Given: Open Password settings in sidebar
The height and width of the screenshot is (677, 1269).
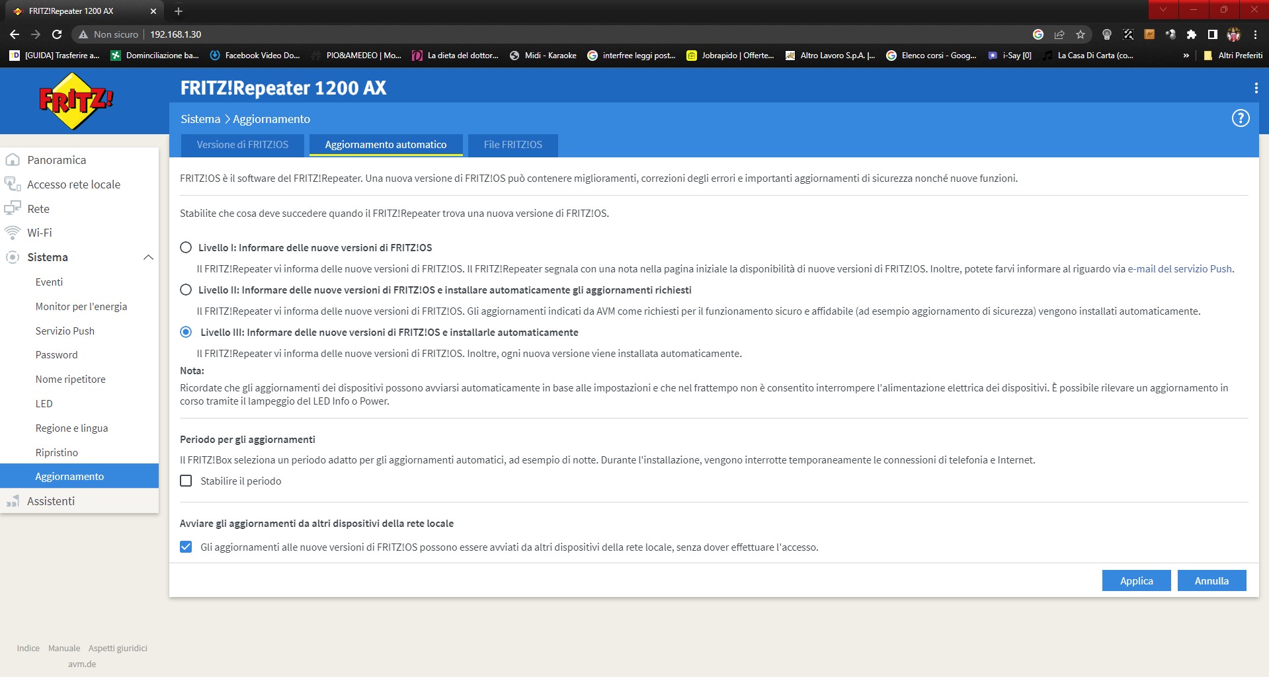Looking at the screenshot, I should pyautogui.click(x=56, y=354).
